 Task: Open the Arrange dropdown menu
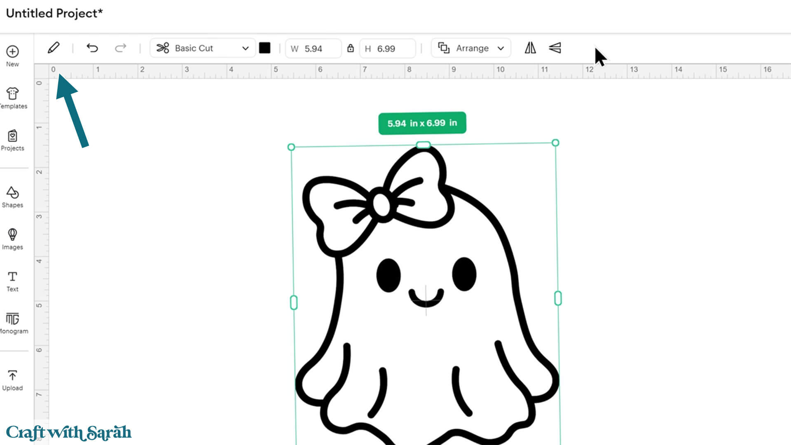(471, 48)
